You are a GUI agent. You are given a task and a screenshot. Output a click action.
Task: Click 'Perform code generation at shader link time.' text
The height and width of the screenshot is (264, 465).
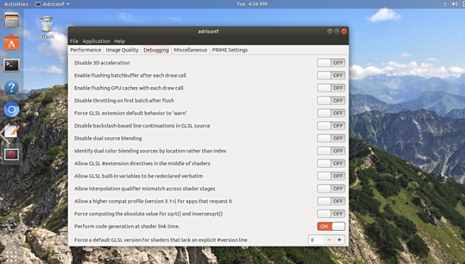127,226
